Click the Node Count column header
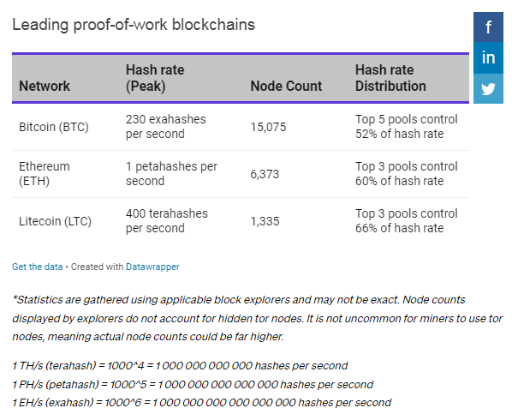 tap(286, 86)
